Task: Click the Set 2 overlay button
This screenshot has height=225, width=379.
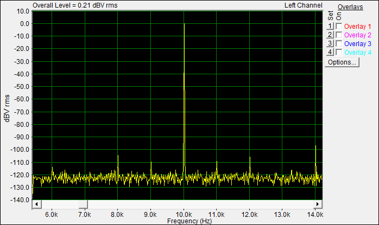Action: click(330, 35)
